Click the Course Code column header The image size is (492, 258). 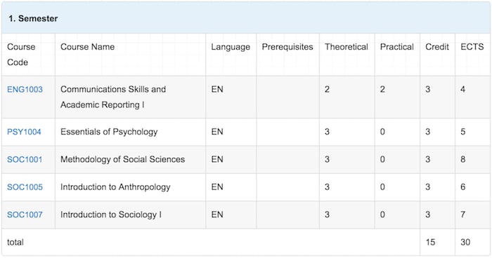[21, 55]
